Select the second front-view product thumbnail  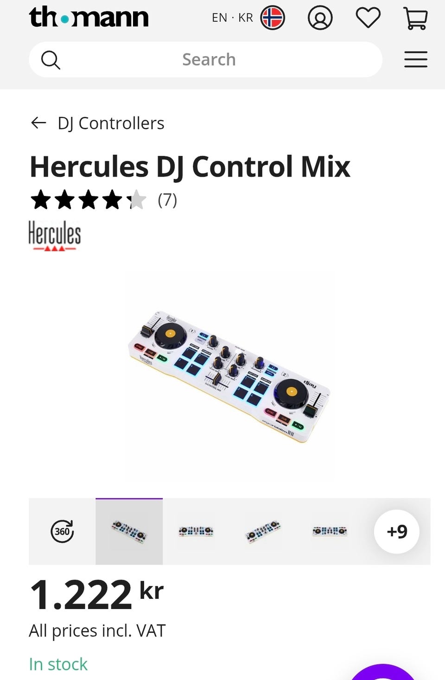[x=196, y=531]
